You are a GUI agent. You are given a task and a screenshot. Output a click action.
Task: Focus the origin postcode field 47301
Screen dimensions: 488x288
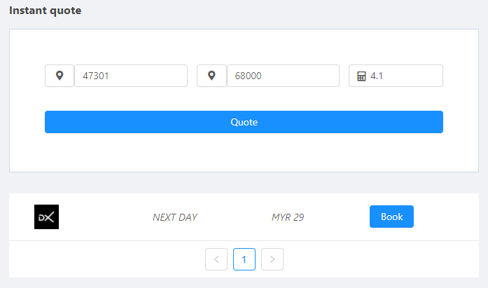point(131,76)
